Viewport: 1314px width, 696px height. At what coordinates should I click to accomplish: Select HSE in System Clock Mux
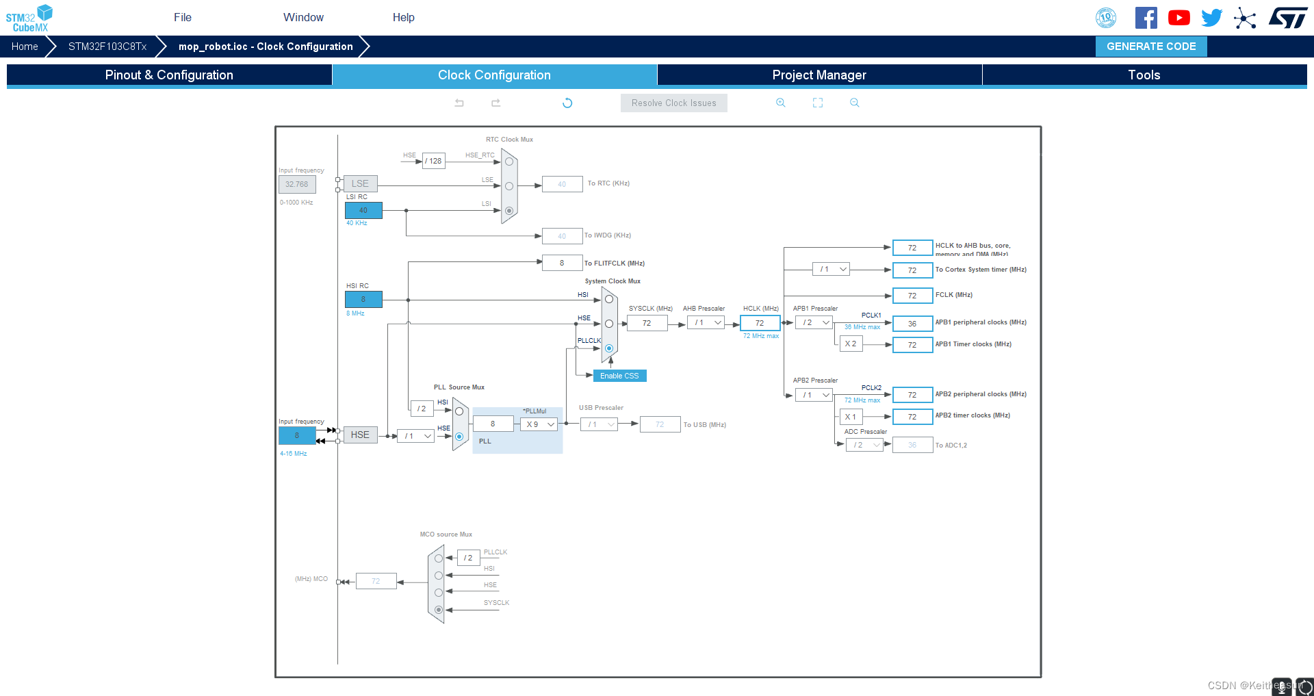pyautogui.click(x=609, y=324)
